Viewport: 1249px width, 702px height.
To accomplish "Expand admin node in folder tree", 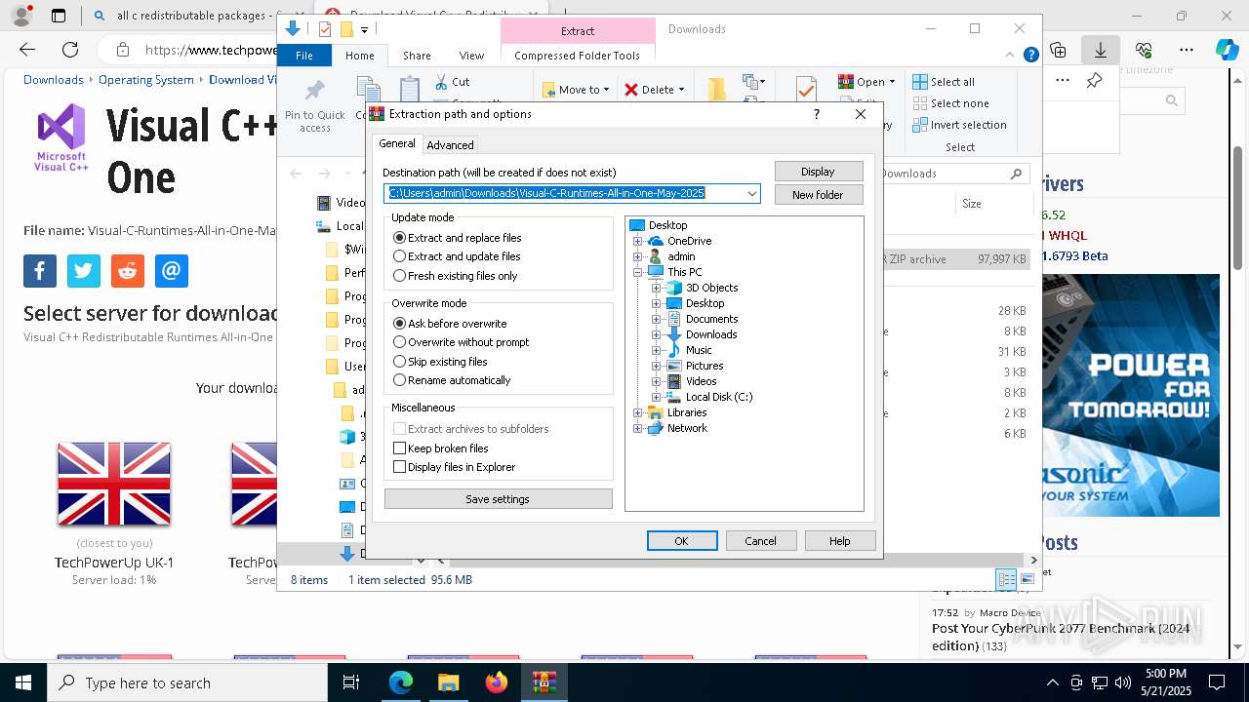I will [638, 256].
